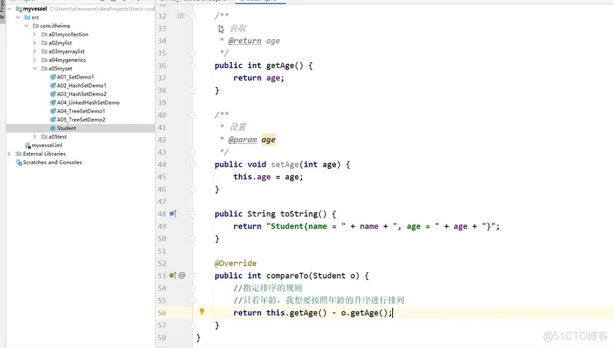Click the Scratches and Consoles icon
The width and height of the screenshot is (614, 348).
click(19, 162)
